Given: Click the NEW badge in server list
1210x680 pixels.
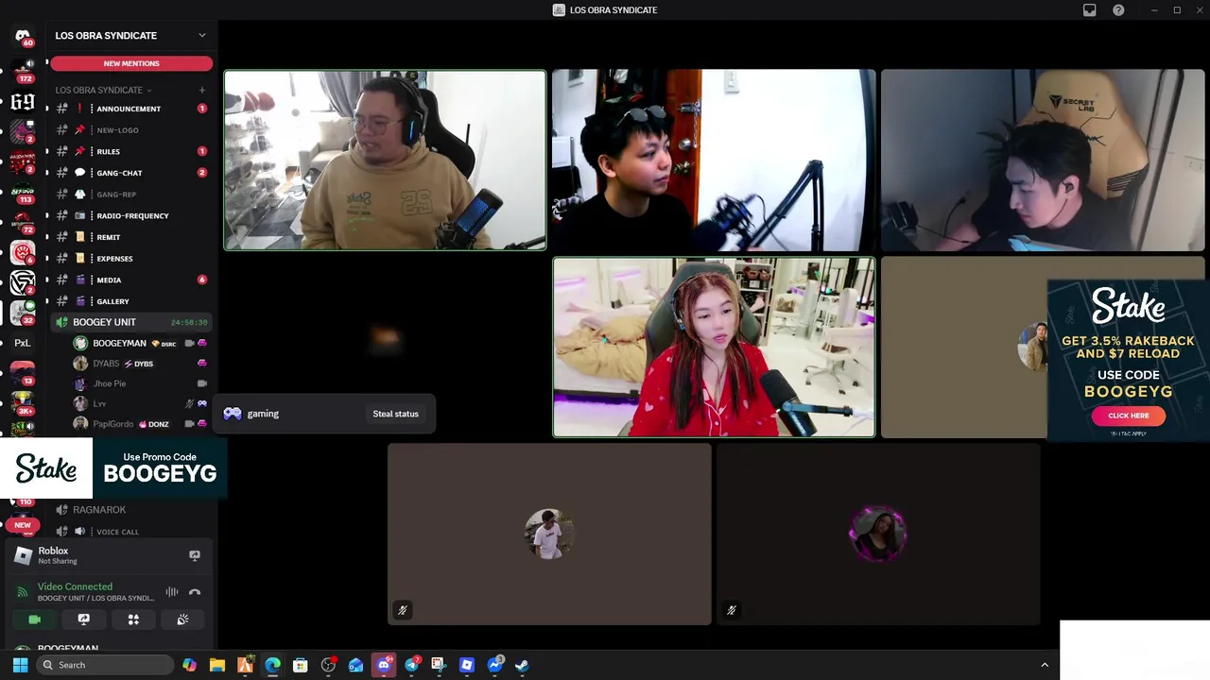Looking at the screenshot, I should tap(23, 525).
